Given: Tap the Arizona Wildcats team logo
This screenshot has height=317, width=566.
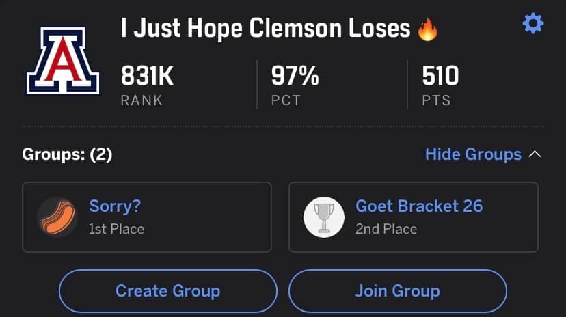Looking at the screenshot, I should [63, 61].
